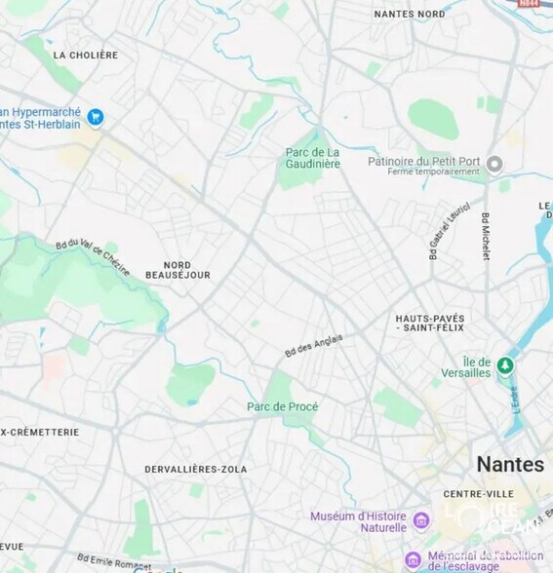Viewport: 553px width, 573px height.
Task: Select the NORD BEAUSÉJOUR neighborhood label
Action: [178, 270]
